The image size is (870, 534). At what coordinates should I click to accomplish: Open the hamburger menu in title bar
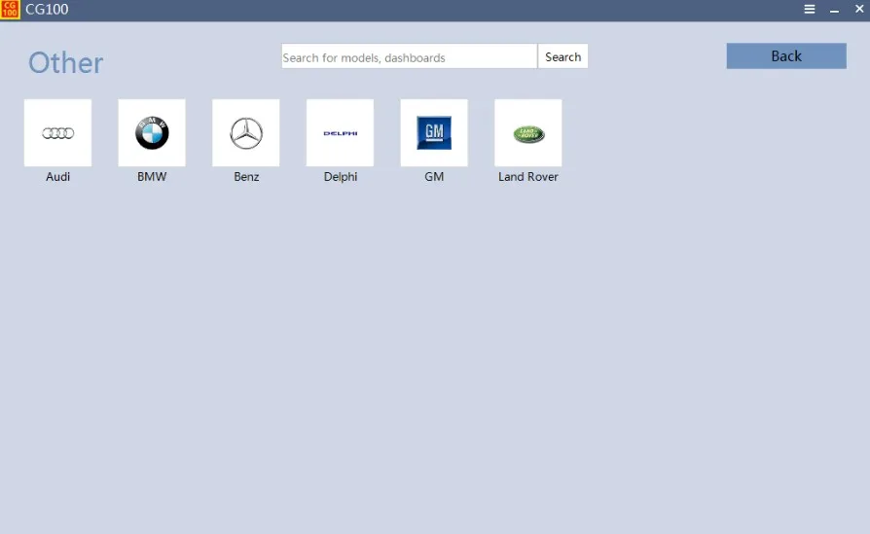810,10
